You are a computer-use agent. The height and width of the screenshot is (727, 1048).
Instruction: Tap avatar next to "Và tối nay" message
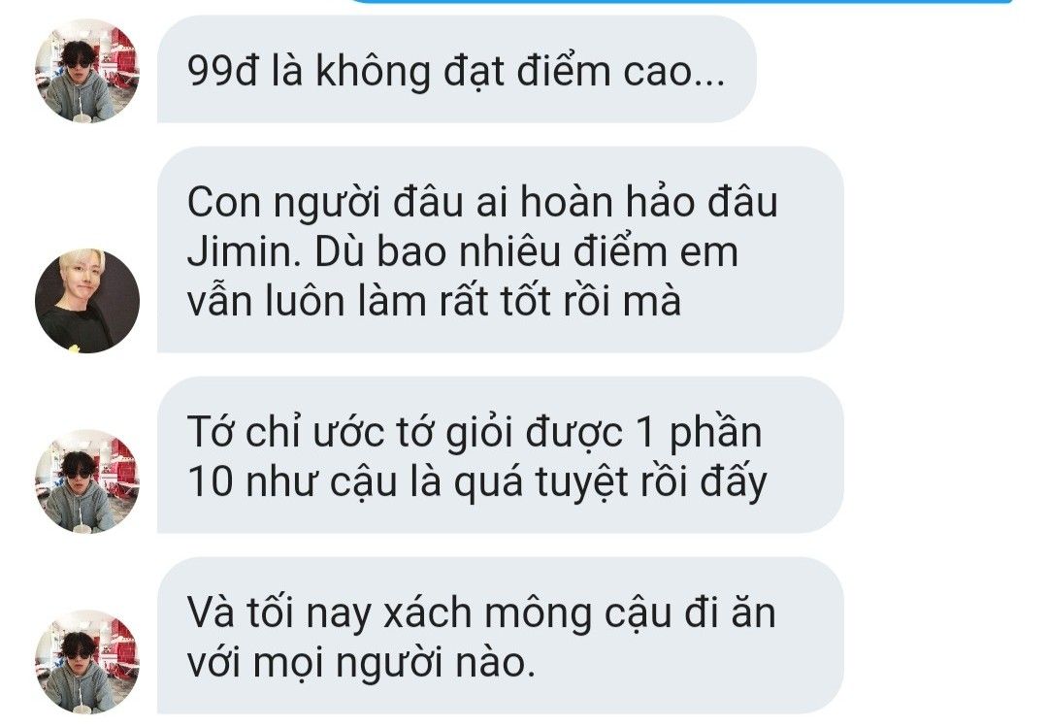pyautogui.click(x=87, y=661)
